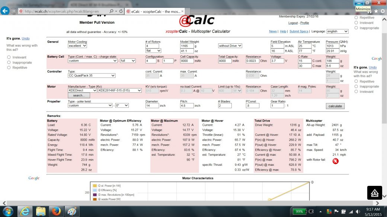The width and height of the screenshot is (387, 217).
Task: Open File Explorer from the taskbar
Action: coord(41,211)
